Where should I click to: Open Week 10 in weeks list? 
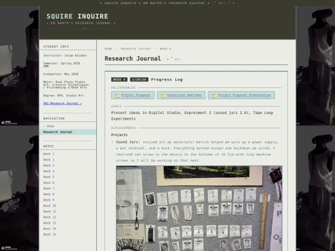[x=50, y=206]
